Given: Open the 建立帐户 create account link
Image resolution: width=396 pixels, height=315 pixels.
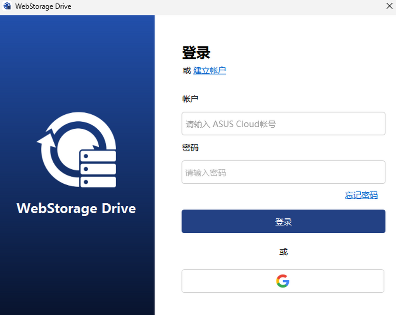Looking at the screenshot, I should [x=210, y=70].
